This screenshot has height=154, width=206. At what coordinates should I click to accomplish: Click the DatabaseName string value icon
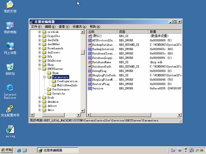[90, 62]
